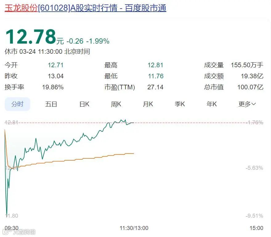
Task: Click the 09:30 time axis label
Action: coord(11,228)
